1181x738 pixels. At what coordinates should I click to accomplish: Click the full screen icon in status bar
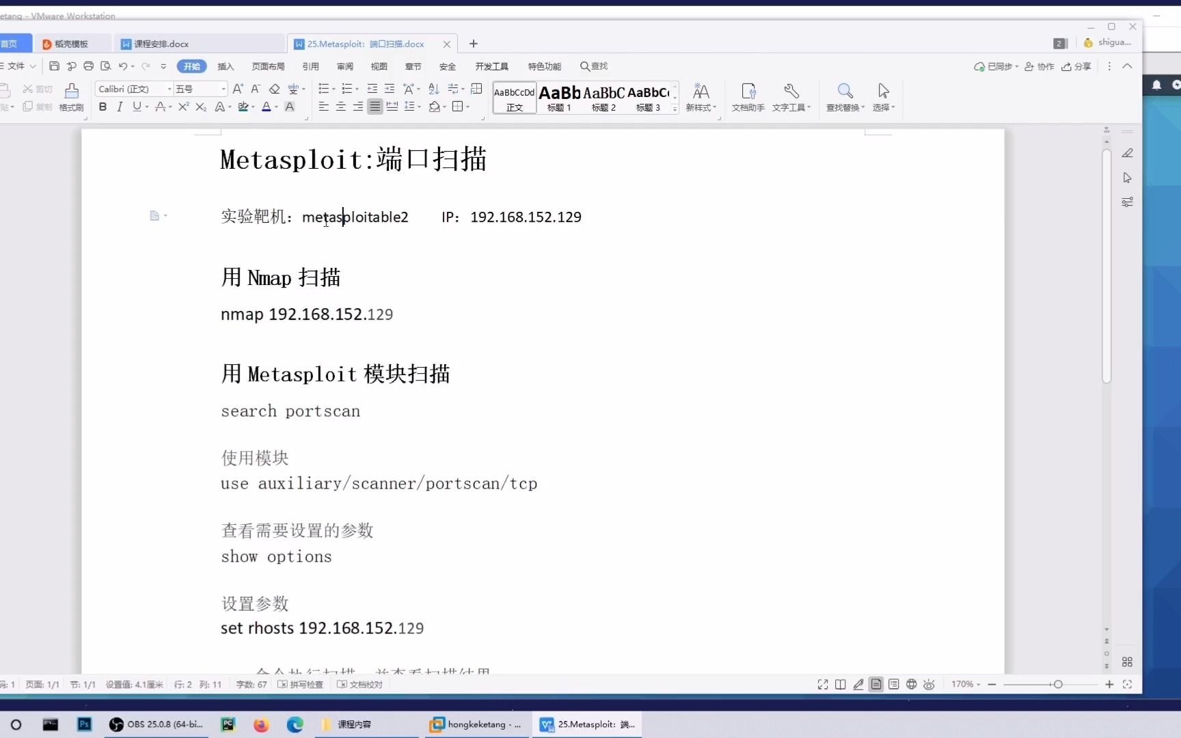point(823,684)
